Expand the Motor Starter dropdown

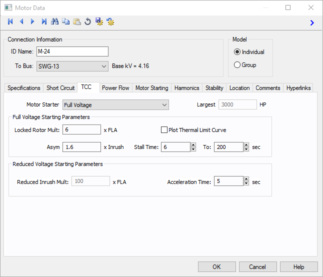(x=164, y=105)
